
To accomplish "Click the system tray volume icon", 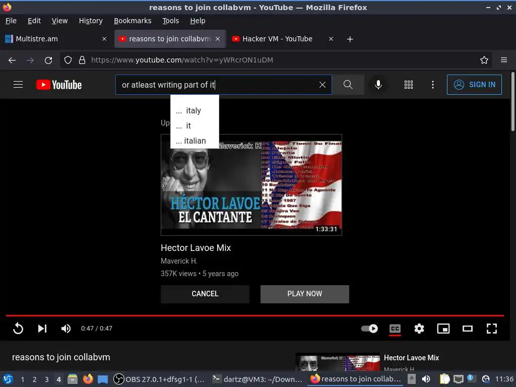I will point(426,379).
